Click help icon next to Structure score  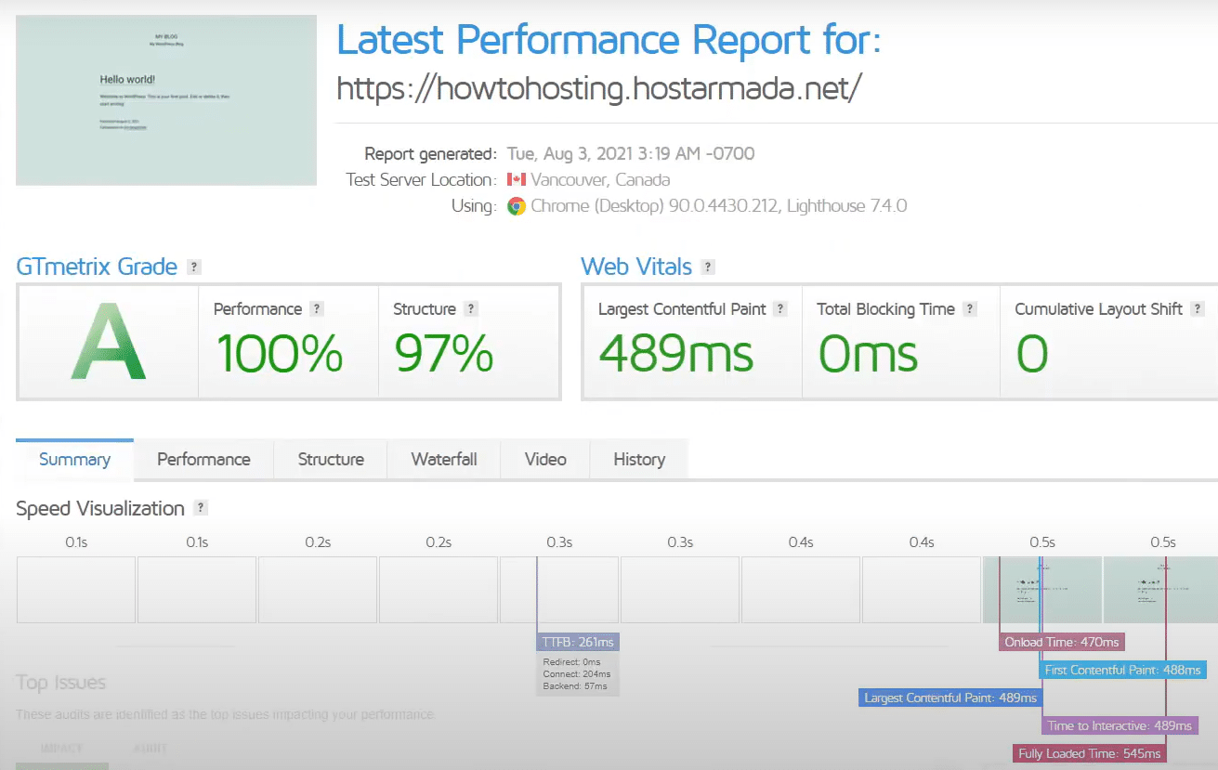[471, 309]
